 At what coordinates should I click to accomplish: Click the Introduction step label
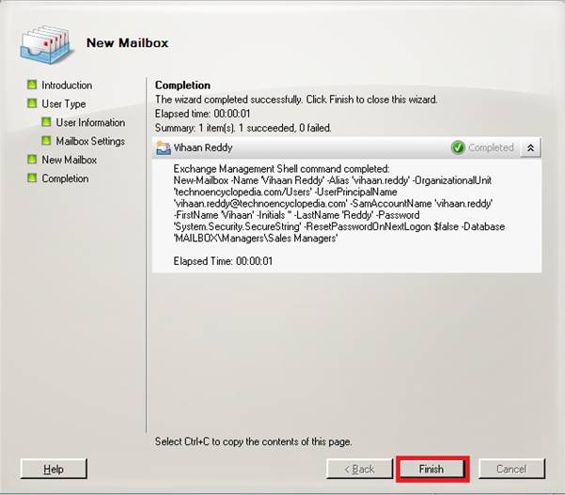coord(67,85)
